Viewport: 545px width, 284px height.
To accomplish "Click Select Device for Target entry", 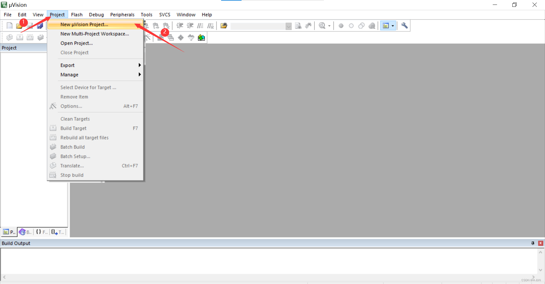I will click(95, 87).
